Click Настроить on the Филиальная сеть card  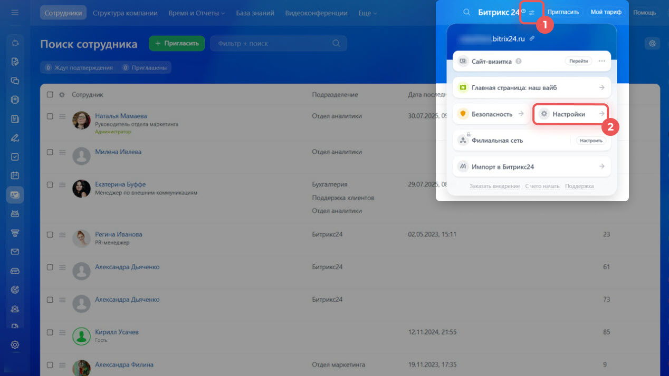click(591, 141)
